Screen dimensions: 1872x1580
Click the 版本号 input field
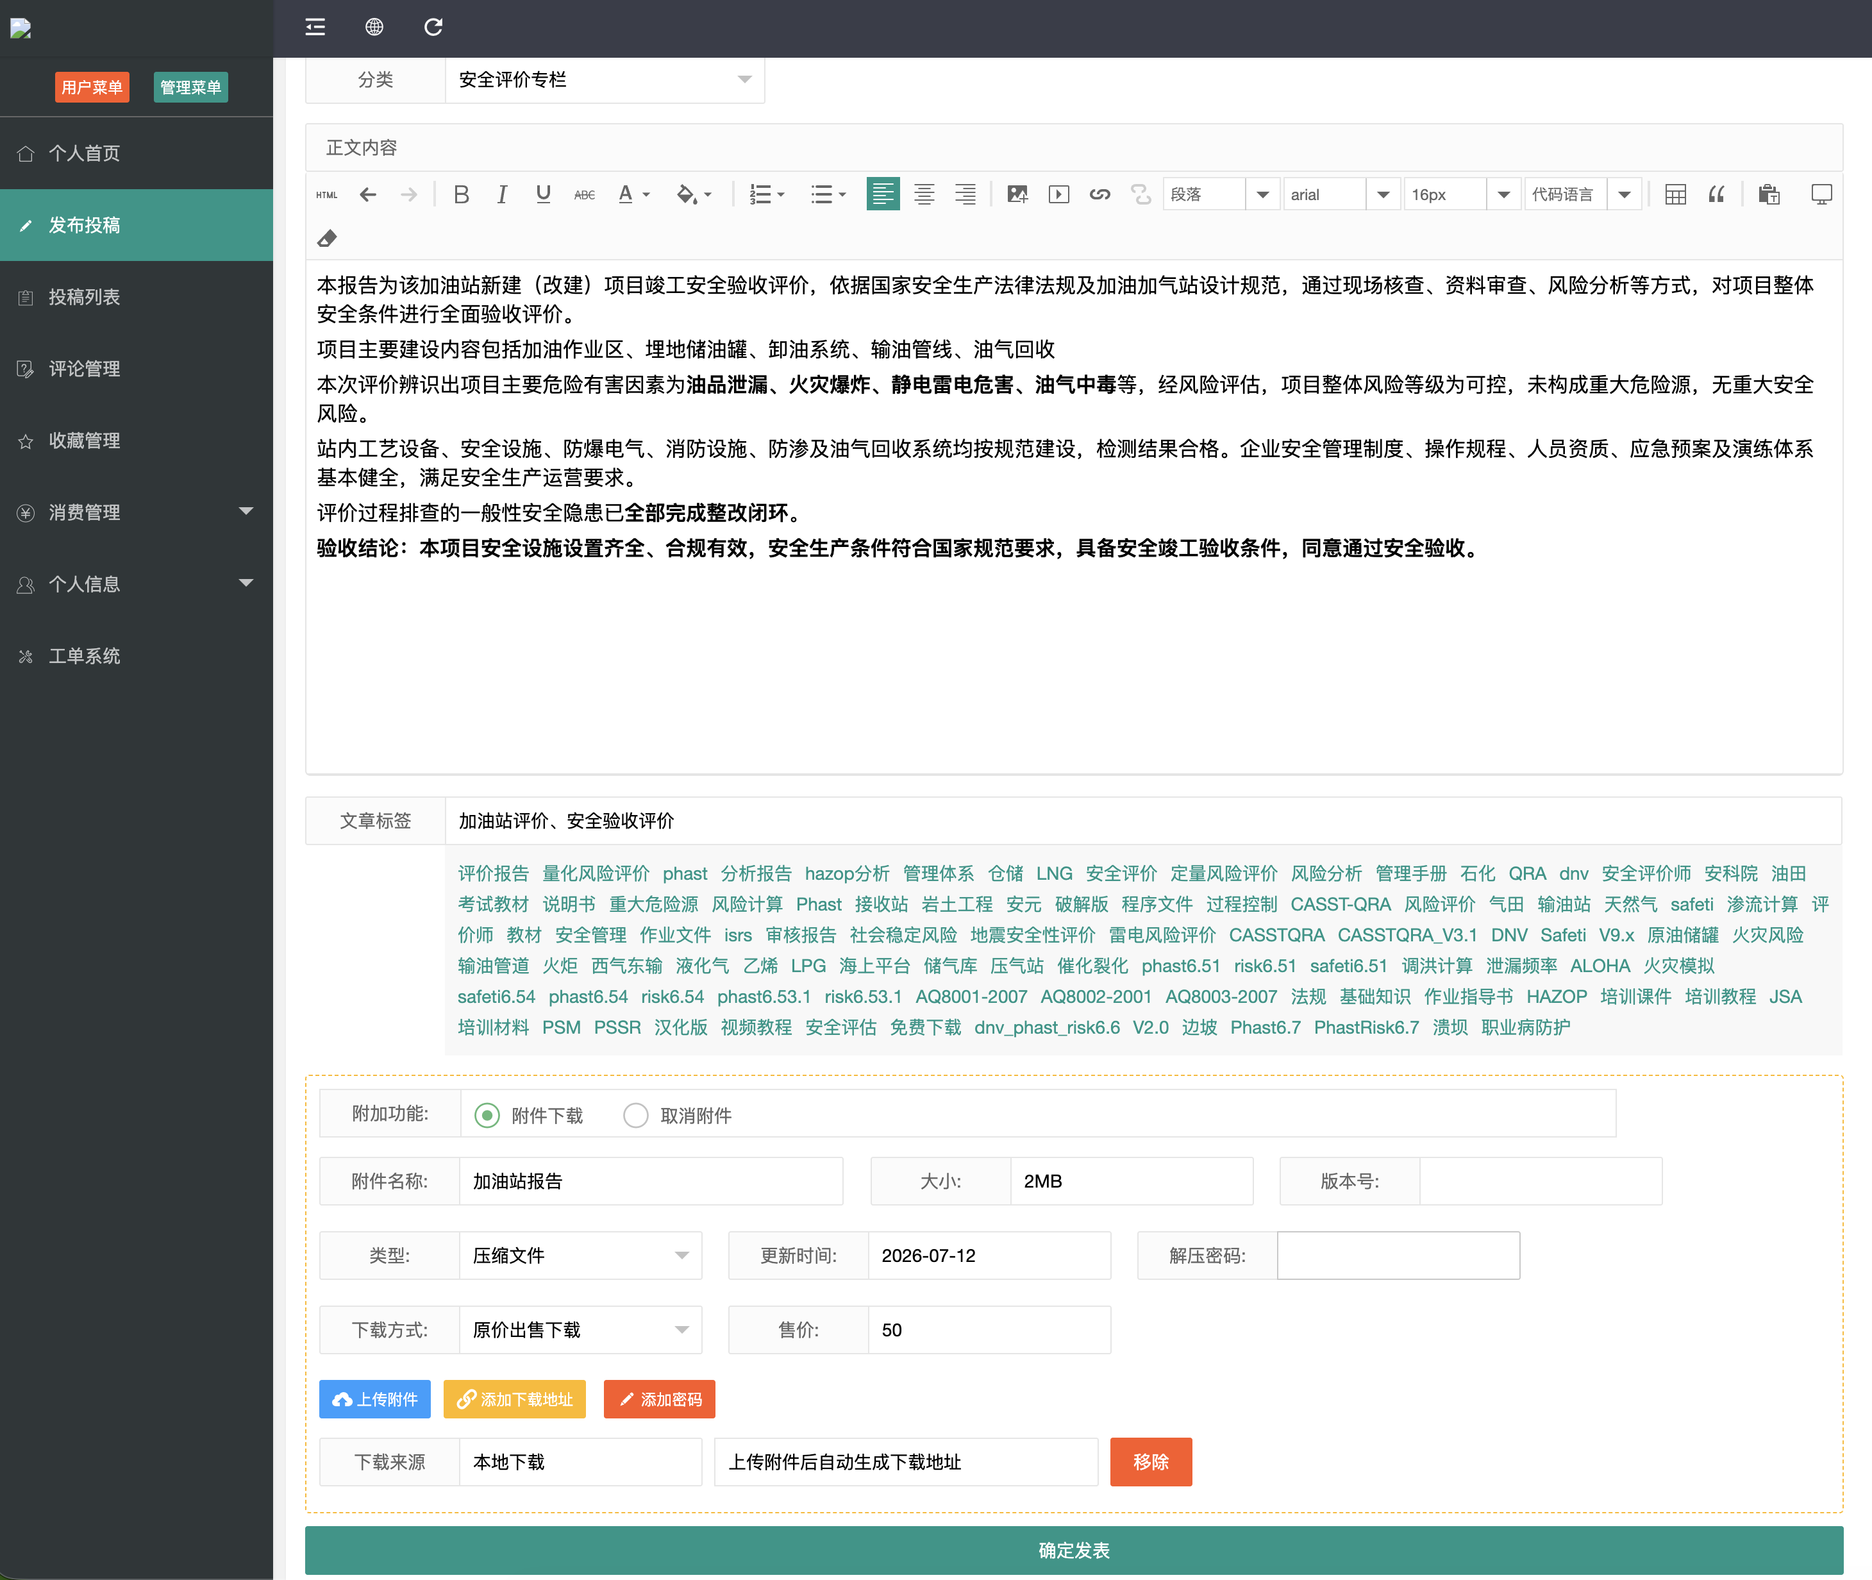coord(1541,1181)
